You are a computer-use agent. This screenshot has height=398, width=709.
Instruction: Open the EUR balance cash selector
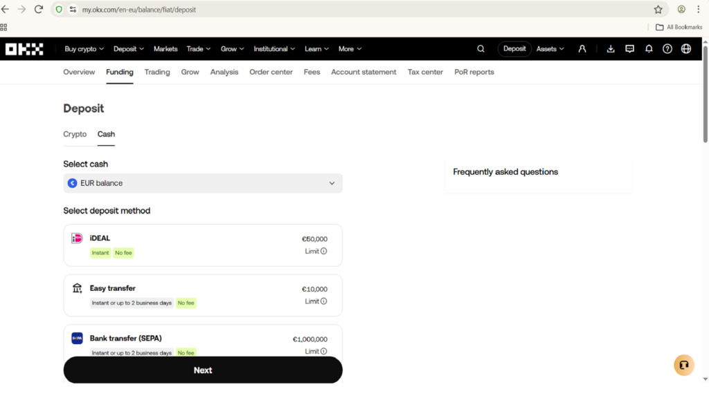click(203, 183)
